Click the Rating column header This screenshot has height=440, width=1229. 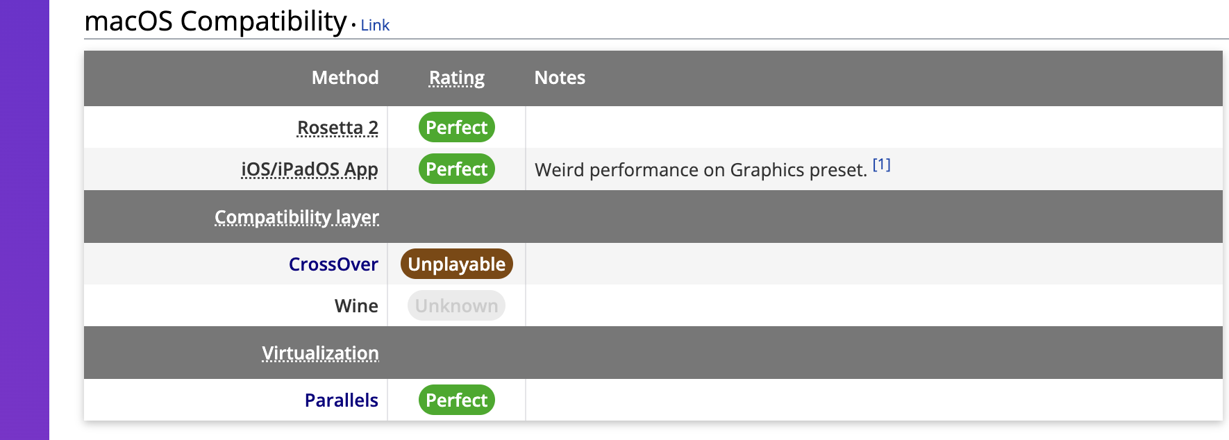point(456,78)
